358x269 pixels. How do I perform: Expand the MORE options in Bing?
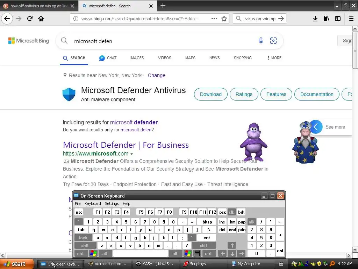point(274,58)
